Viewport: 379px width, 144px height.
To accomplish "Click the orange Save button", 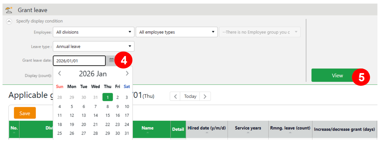I will coord(25,113).
